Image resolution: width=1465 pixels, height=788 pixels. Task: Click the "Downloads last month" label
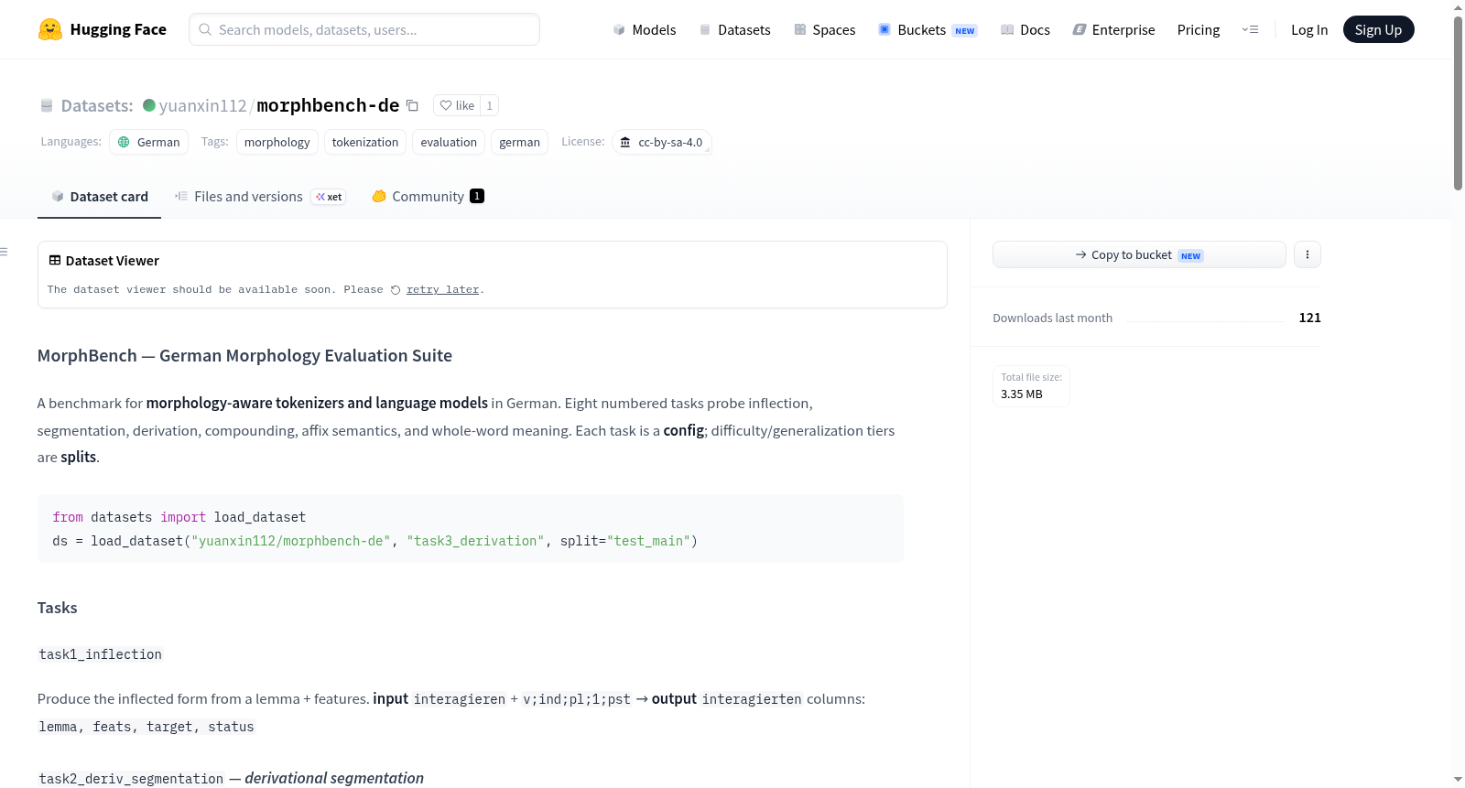click(x=1053, y=318)
